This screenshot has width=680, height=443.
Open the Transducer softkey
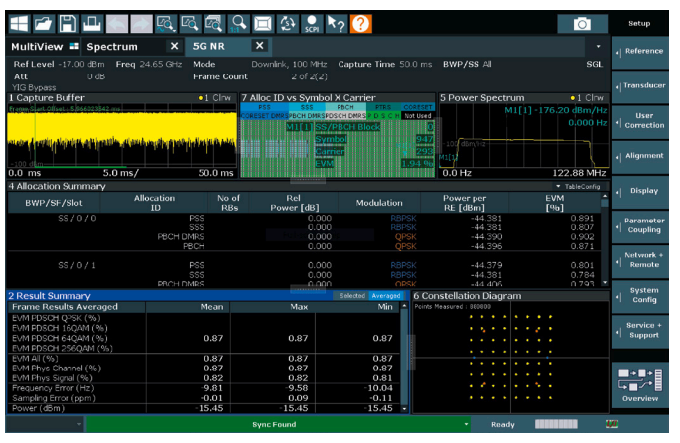[640, 86]
